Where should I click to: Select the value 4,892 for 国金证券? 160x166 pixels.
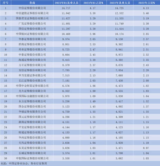(119, 107)
